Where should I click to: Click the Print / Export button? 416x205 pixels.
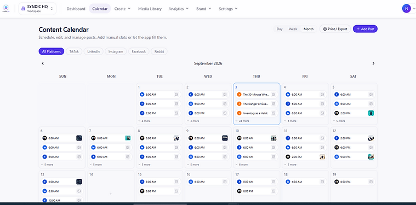pyautogui.click(x=335, y=29)
